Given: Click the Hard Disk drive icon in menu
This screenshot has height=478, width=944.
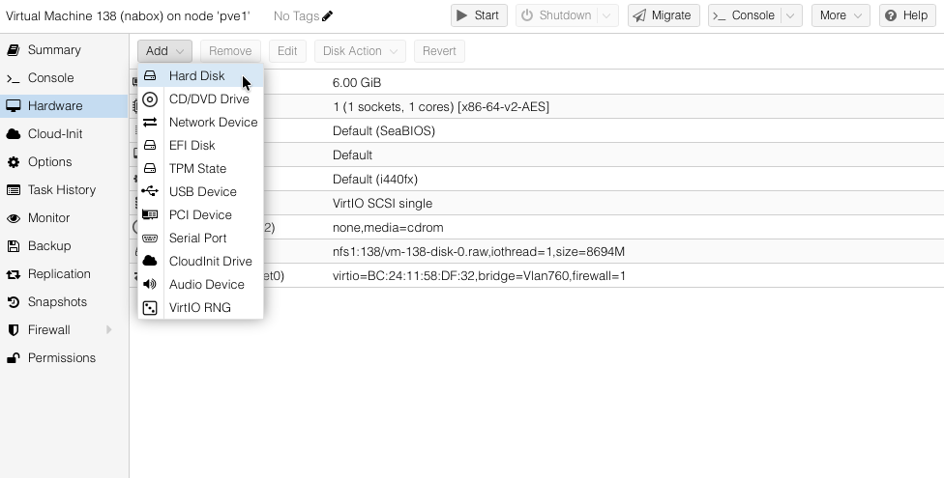Looking at the screenshot, I should 150,75.
